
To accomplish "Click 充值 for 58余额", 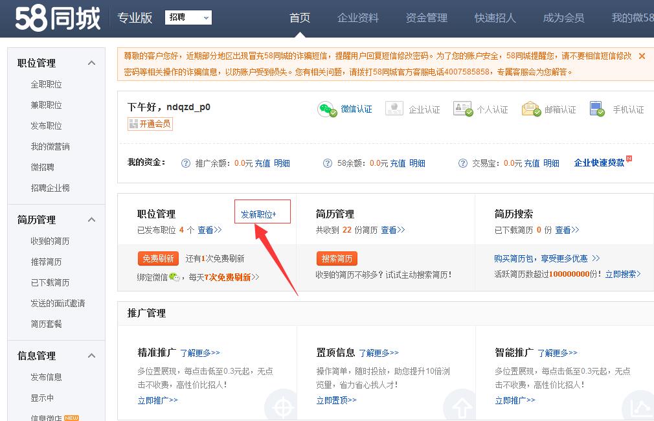I will 398,163.
